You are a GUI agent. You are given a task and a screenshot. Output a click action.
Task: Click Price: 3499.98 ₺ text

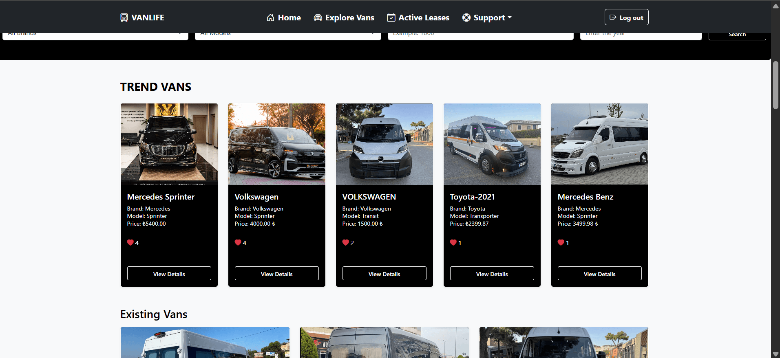pos(578,224)
